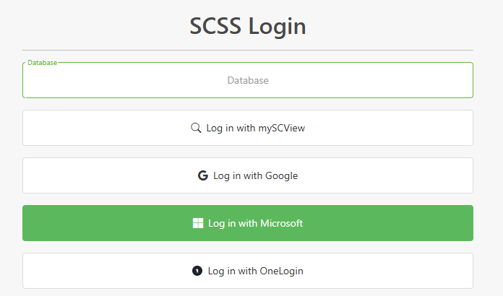Screen dimensions: 503x296
Task: Click the SCSS Login heading
Action: pos(248,26)
